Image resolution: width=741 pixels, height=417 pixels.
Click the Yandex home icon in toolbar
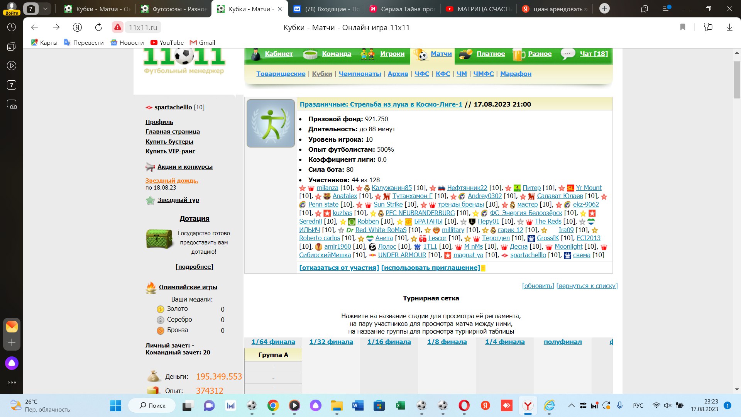78,27
